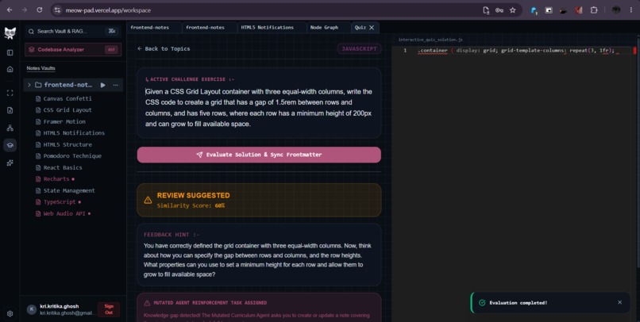Click the AST badge on Codebase Analyzer
The height and width of the screenshot is (322, 640).
111,49
